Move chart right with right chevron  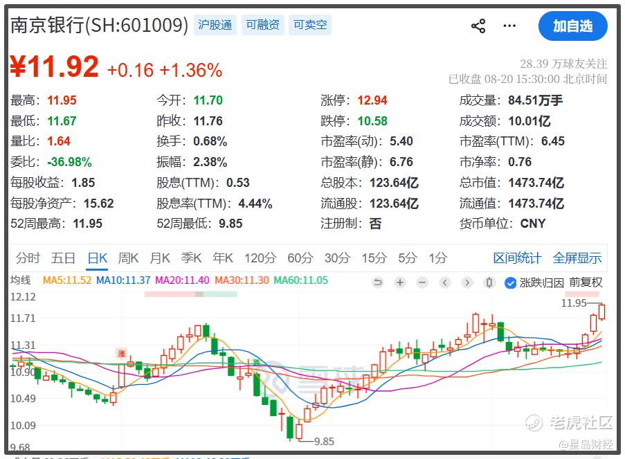(467, 282)
